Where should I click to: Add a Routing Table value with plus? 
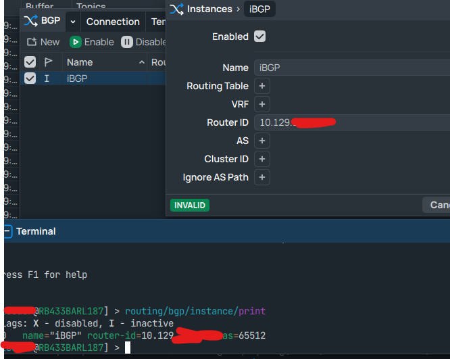click(262, 86)
